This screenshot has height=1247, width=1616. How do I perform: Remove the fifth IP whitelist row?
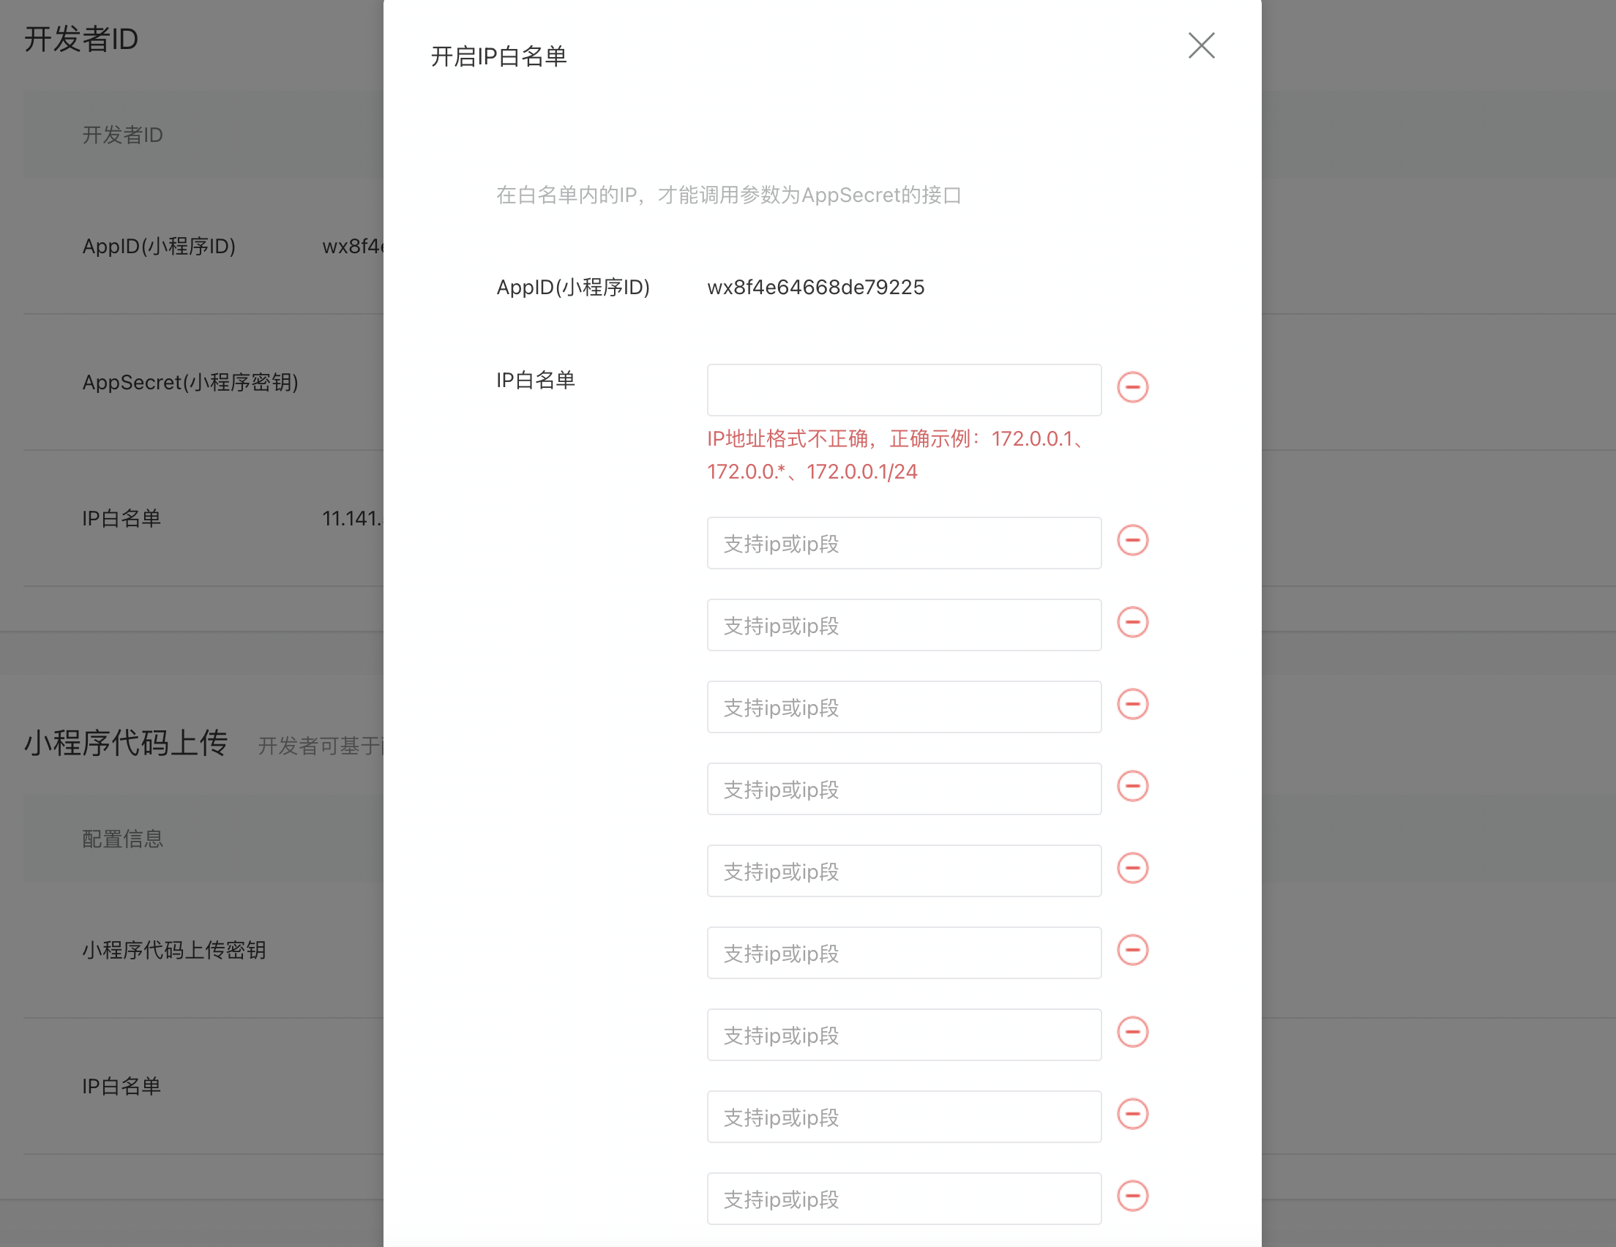[x=1132, y=787]
